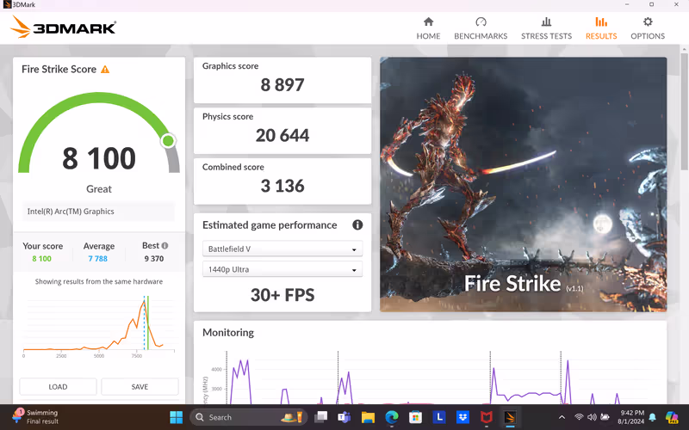The image size is (689, 430).
Task: Open the Battlefield V game dropdown
Action: point(282,249)
